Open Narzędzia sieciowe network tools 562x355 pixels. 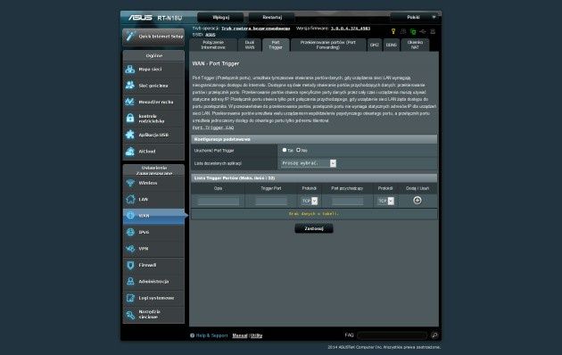click(x=153, y=315)
